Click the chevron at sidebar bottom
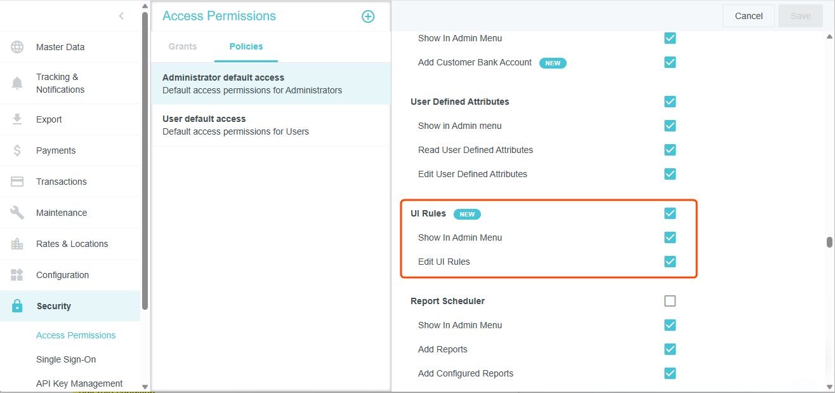The height and width of the screenshot is (393, 835). tap(145, 387)
